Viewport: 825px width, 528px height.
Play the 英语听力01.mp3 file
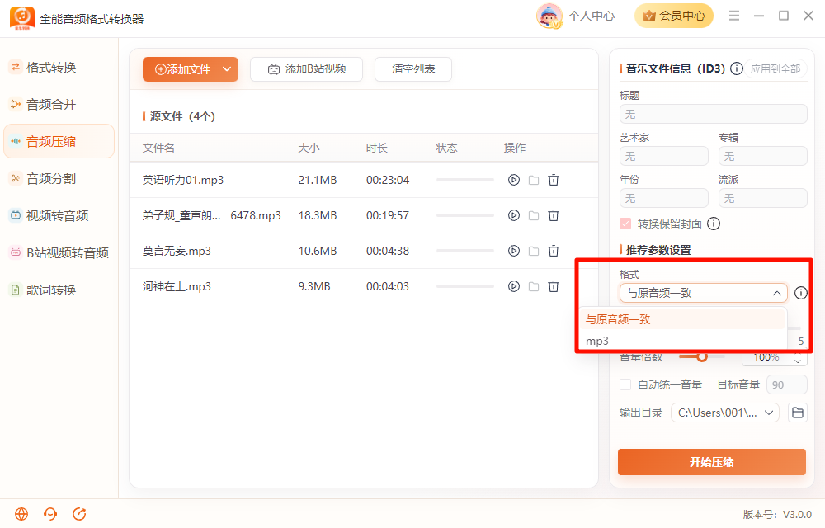[513, 180]
